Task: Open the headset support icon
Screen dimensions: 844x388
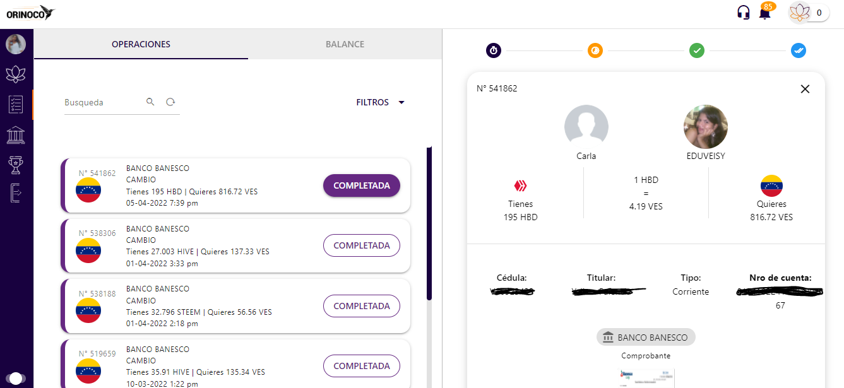Action: (744, 13)
